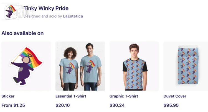Open the LaEstetica designer profile link
This screenshot has height=112, width=208.
tap(73, 16)
